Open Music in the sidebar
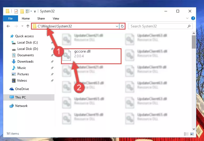 21,68
